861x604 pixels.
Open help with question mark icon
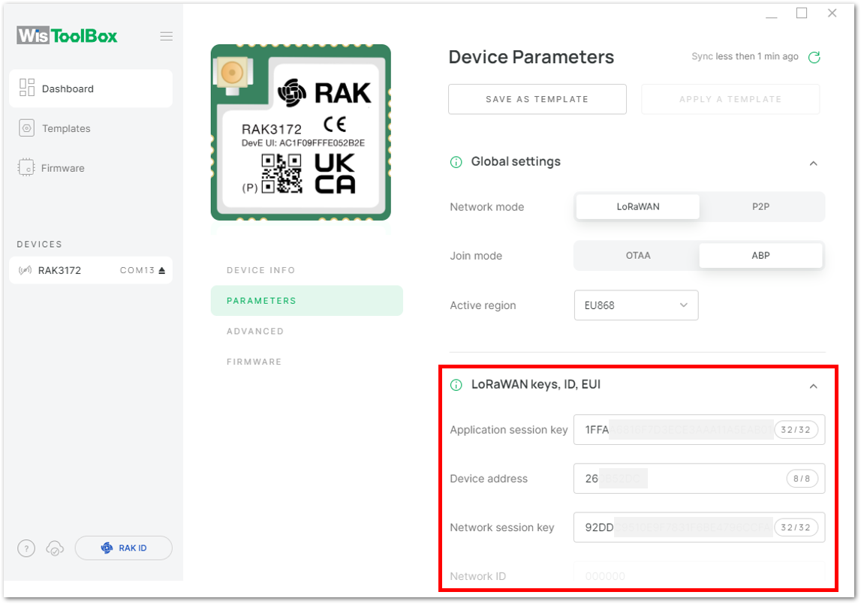(26, 548)
